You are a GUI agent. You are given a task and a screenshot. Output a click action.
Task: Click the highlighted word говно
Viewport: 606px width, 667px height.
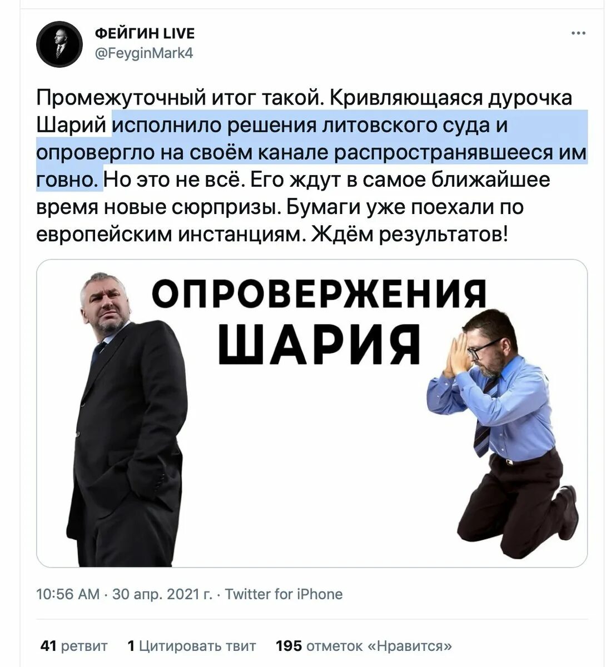pyautogui.click(x=67, y=179)
